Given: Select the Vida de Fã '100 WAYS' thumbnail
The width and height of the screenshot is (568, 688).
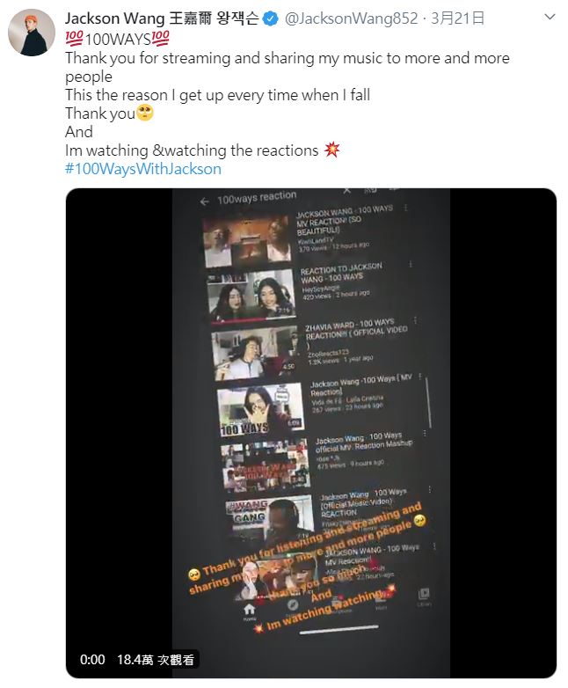Looking at the screenshot, I should (x=259, y=412).
